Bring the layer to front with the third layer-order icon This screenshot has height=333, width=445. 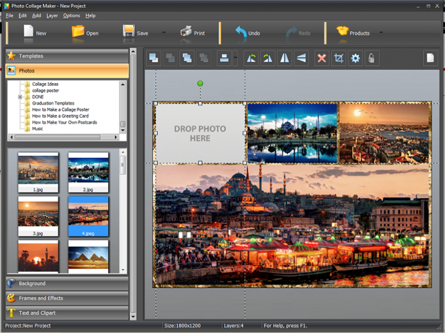click(x=187, y=58)
